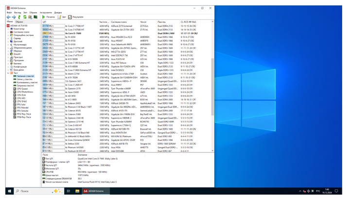The height and width of the screenshot is (200, 350).
Task: Select the FP64 Ray-Trace benchmark icon
Action: (x=15, y=117)
